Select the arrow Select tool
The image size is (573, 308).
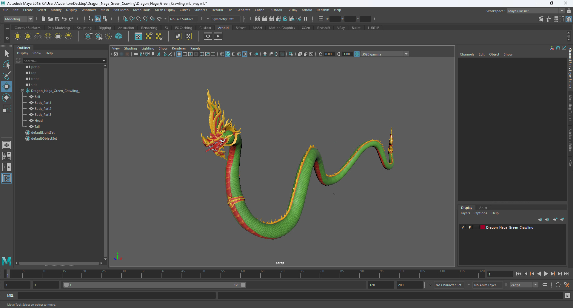pos(7,54)
